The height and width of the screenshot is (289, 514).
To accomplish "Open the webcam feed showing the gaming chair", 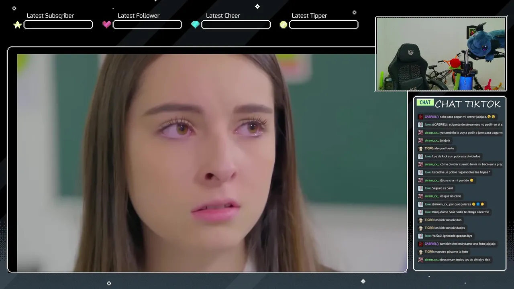I will [441, 54].
